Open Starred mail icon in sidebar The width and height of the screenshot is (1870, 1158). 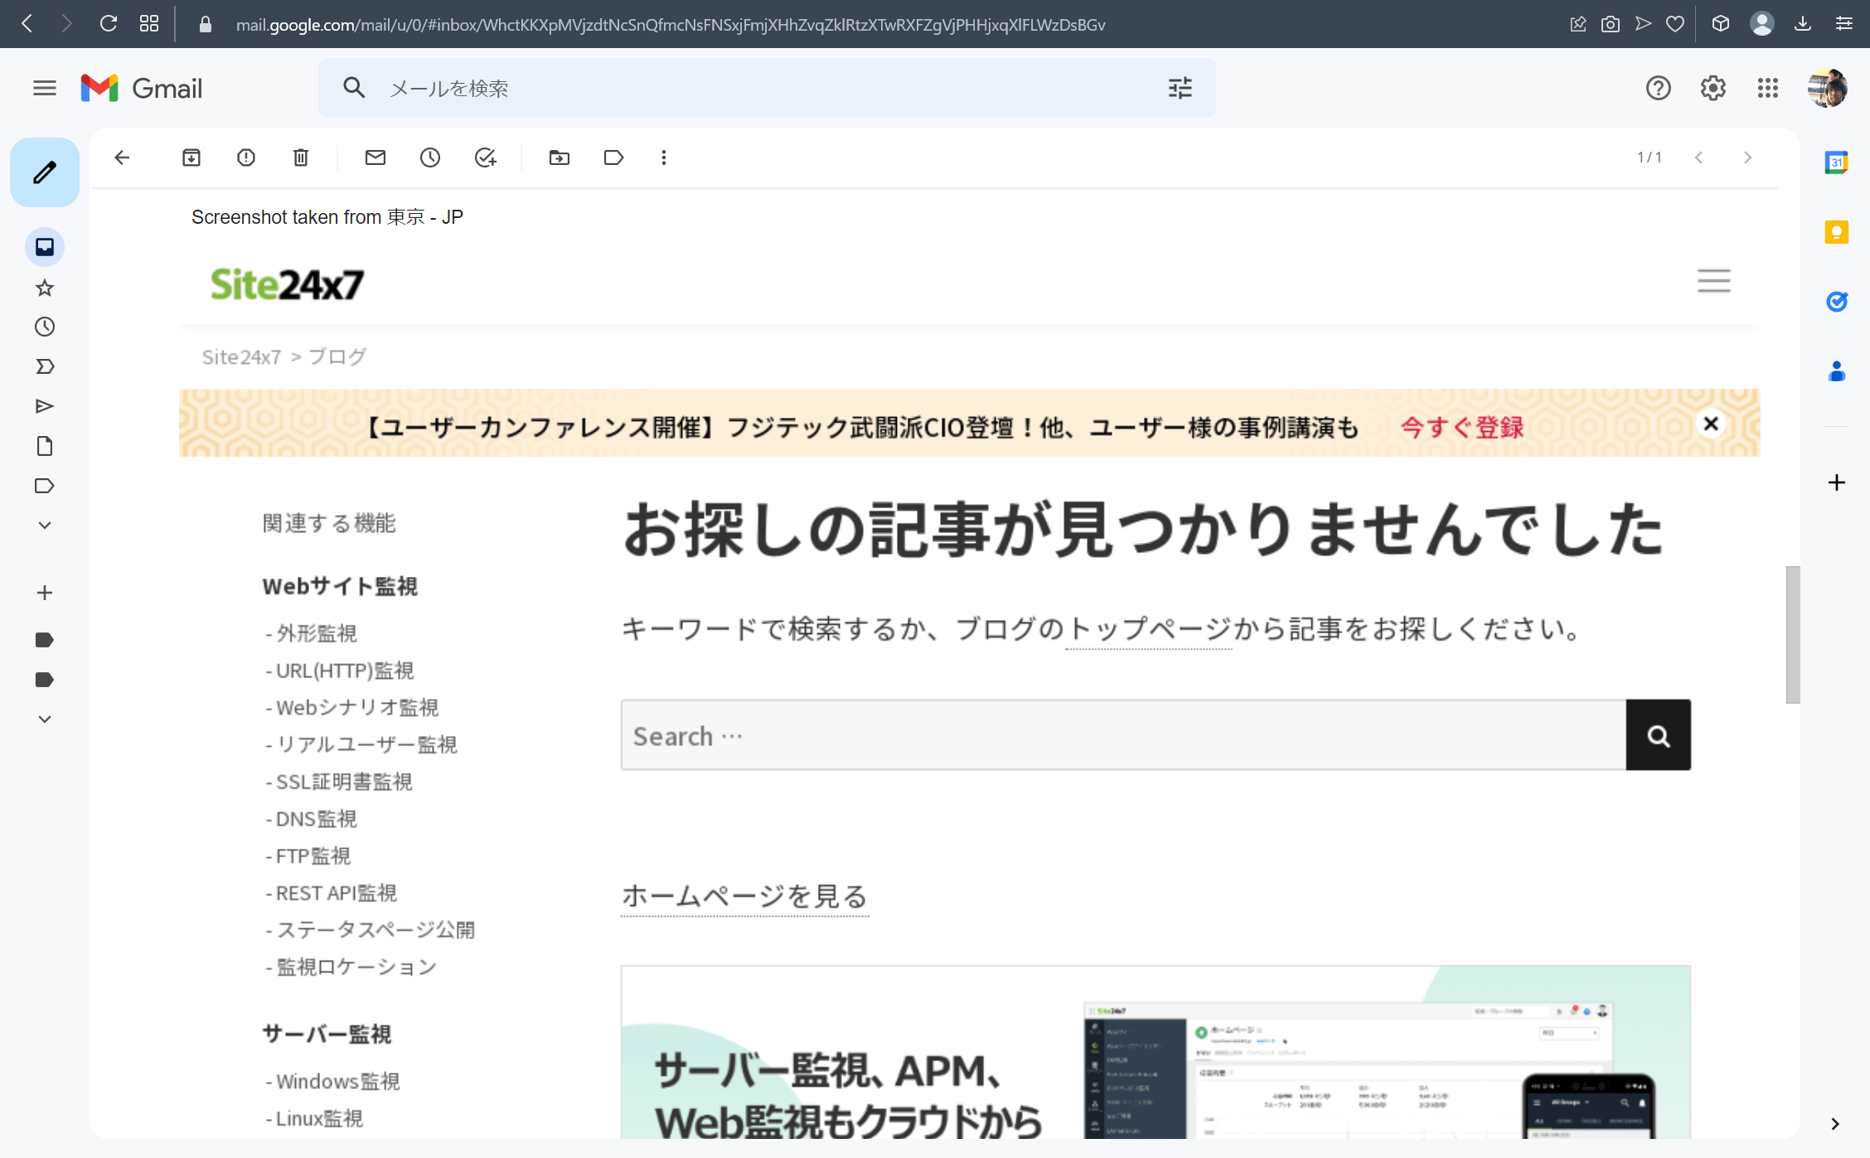(45, 288)
